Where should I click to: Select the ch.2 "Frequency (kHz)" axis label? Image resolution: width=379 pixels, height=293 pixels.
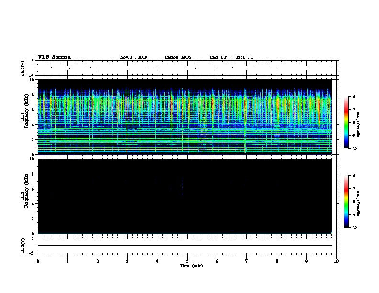[27, 191]
